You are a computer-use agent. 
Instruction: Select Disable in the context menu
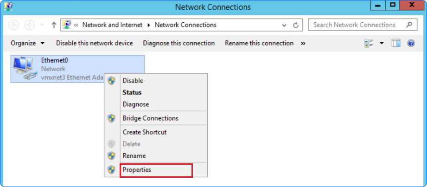(x=133, y=80)
